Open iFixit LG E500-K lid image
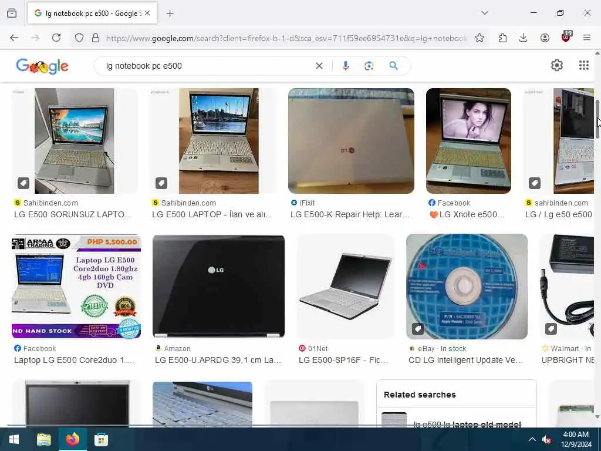This screenshot has width=601, height=451. tap(351, 141)
